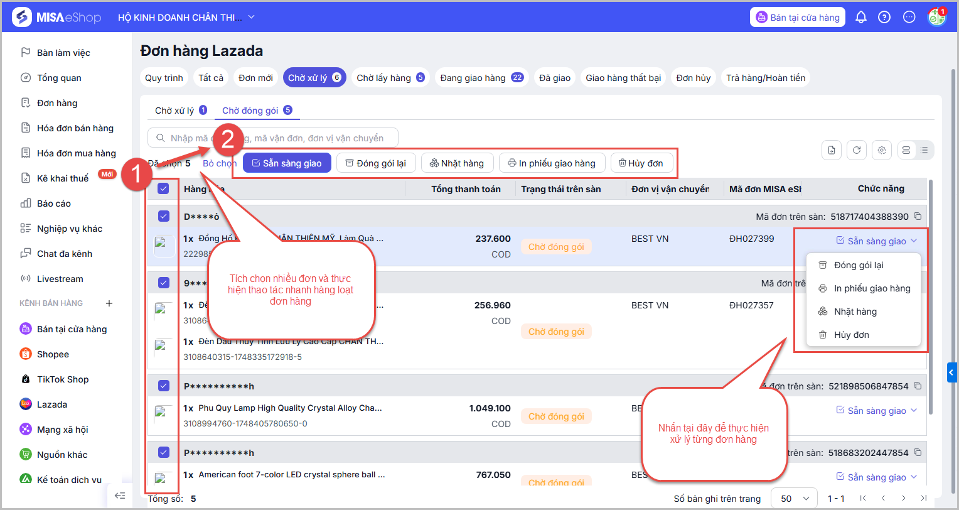Uncheck the order with code 521898506847854
959x510 pixels.
[163, 386]
